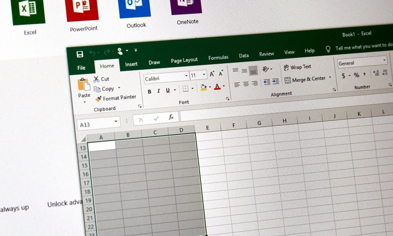The height and width of the screenshot is (236, 393).
Task: Align text right
Action: tap(255, 83)
